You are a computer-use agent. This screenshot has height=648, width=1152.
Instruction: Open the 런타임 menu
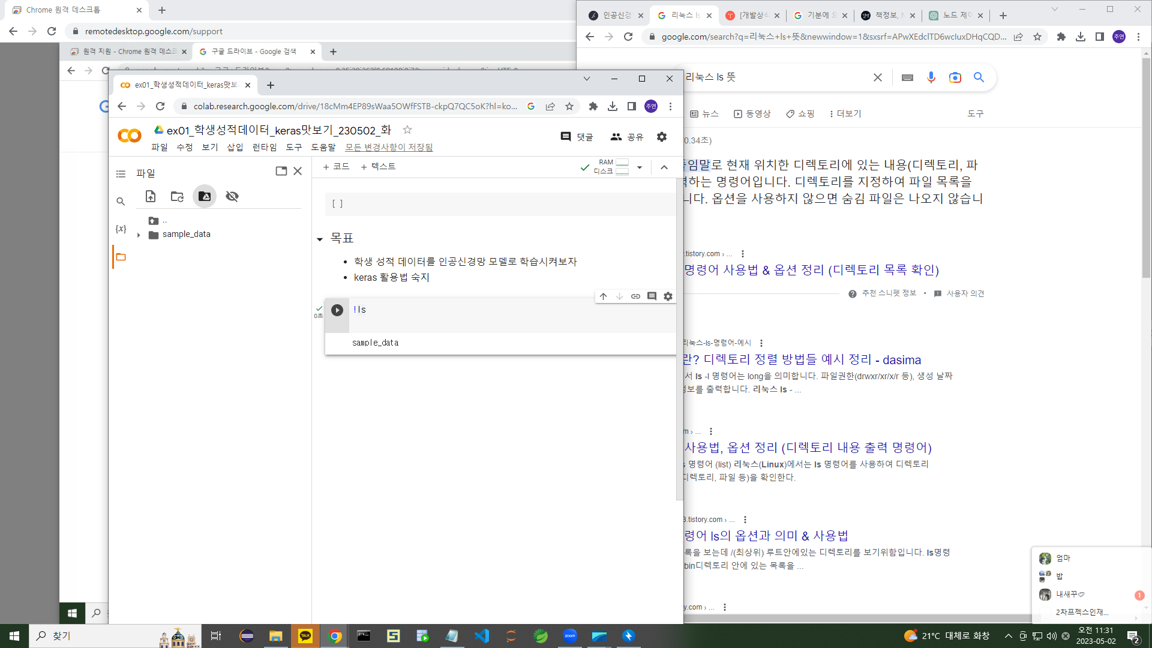(265, 148)
